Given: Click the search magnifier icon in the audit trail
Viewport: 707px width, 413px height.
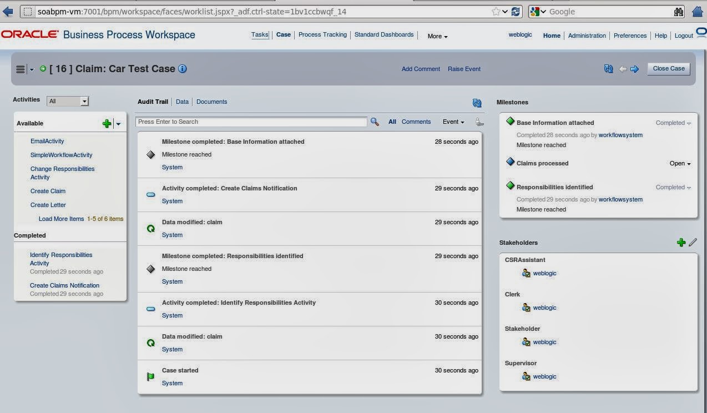Looking at the screenshot, I should point(375,122).
